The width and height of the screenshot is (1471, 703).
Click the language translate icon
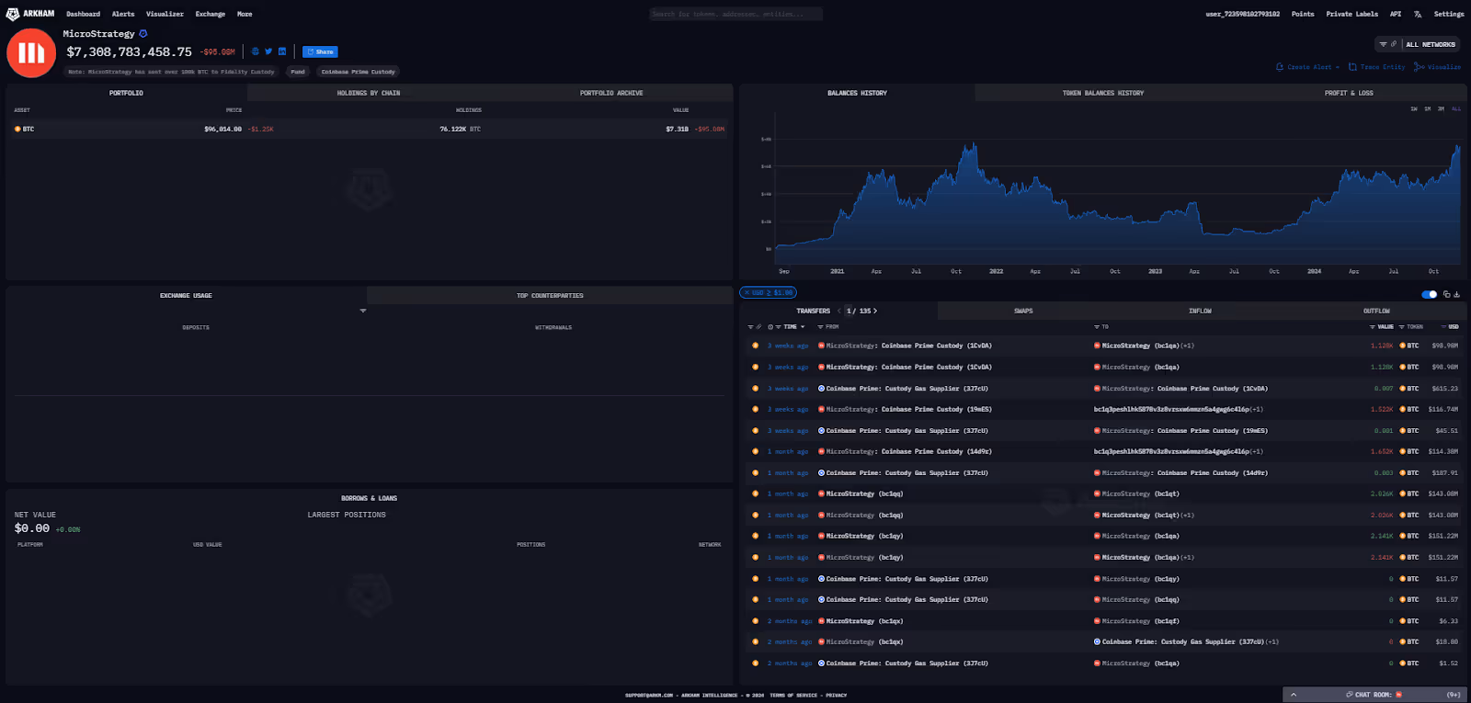pos(1418,14)
